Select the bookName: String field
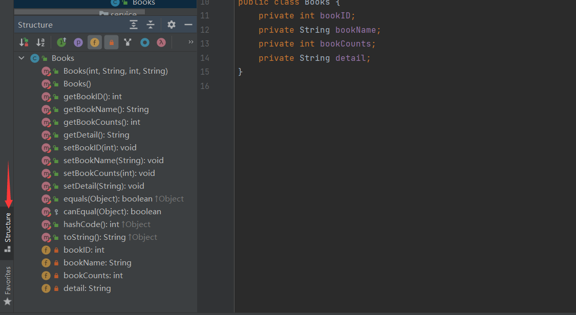Viewport: 576px width, 315px height. click(x=97, y=263)
